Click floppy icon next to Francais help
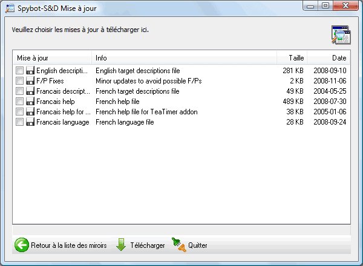The width and height of the screenshot is (363, 266). coord(30,102)
